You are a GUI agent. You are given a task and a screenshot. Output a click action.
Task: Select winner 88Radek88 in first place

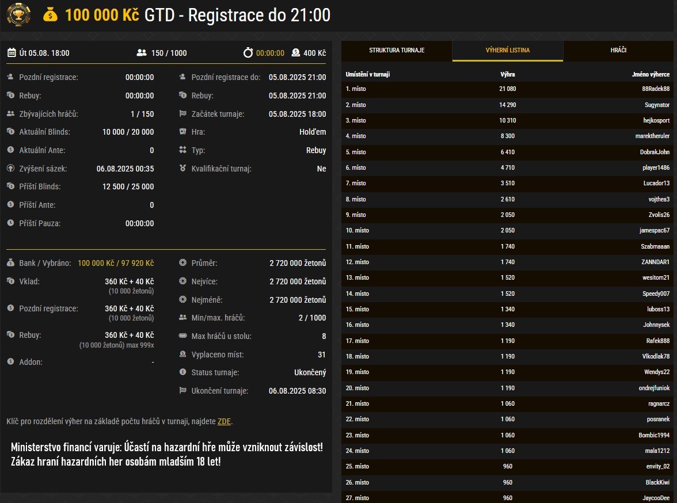point(656,89)
